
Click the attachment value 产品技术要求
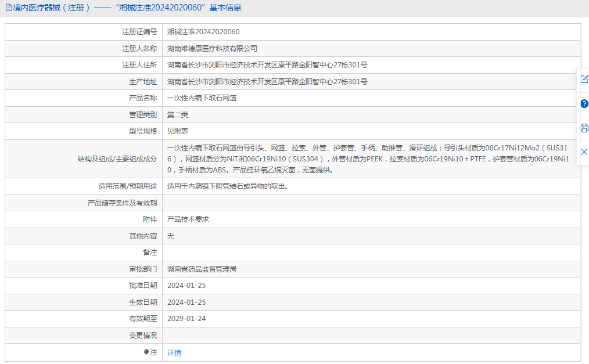188,219
